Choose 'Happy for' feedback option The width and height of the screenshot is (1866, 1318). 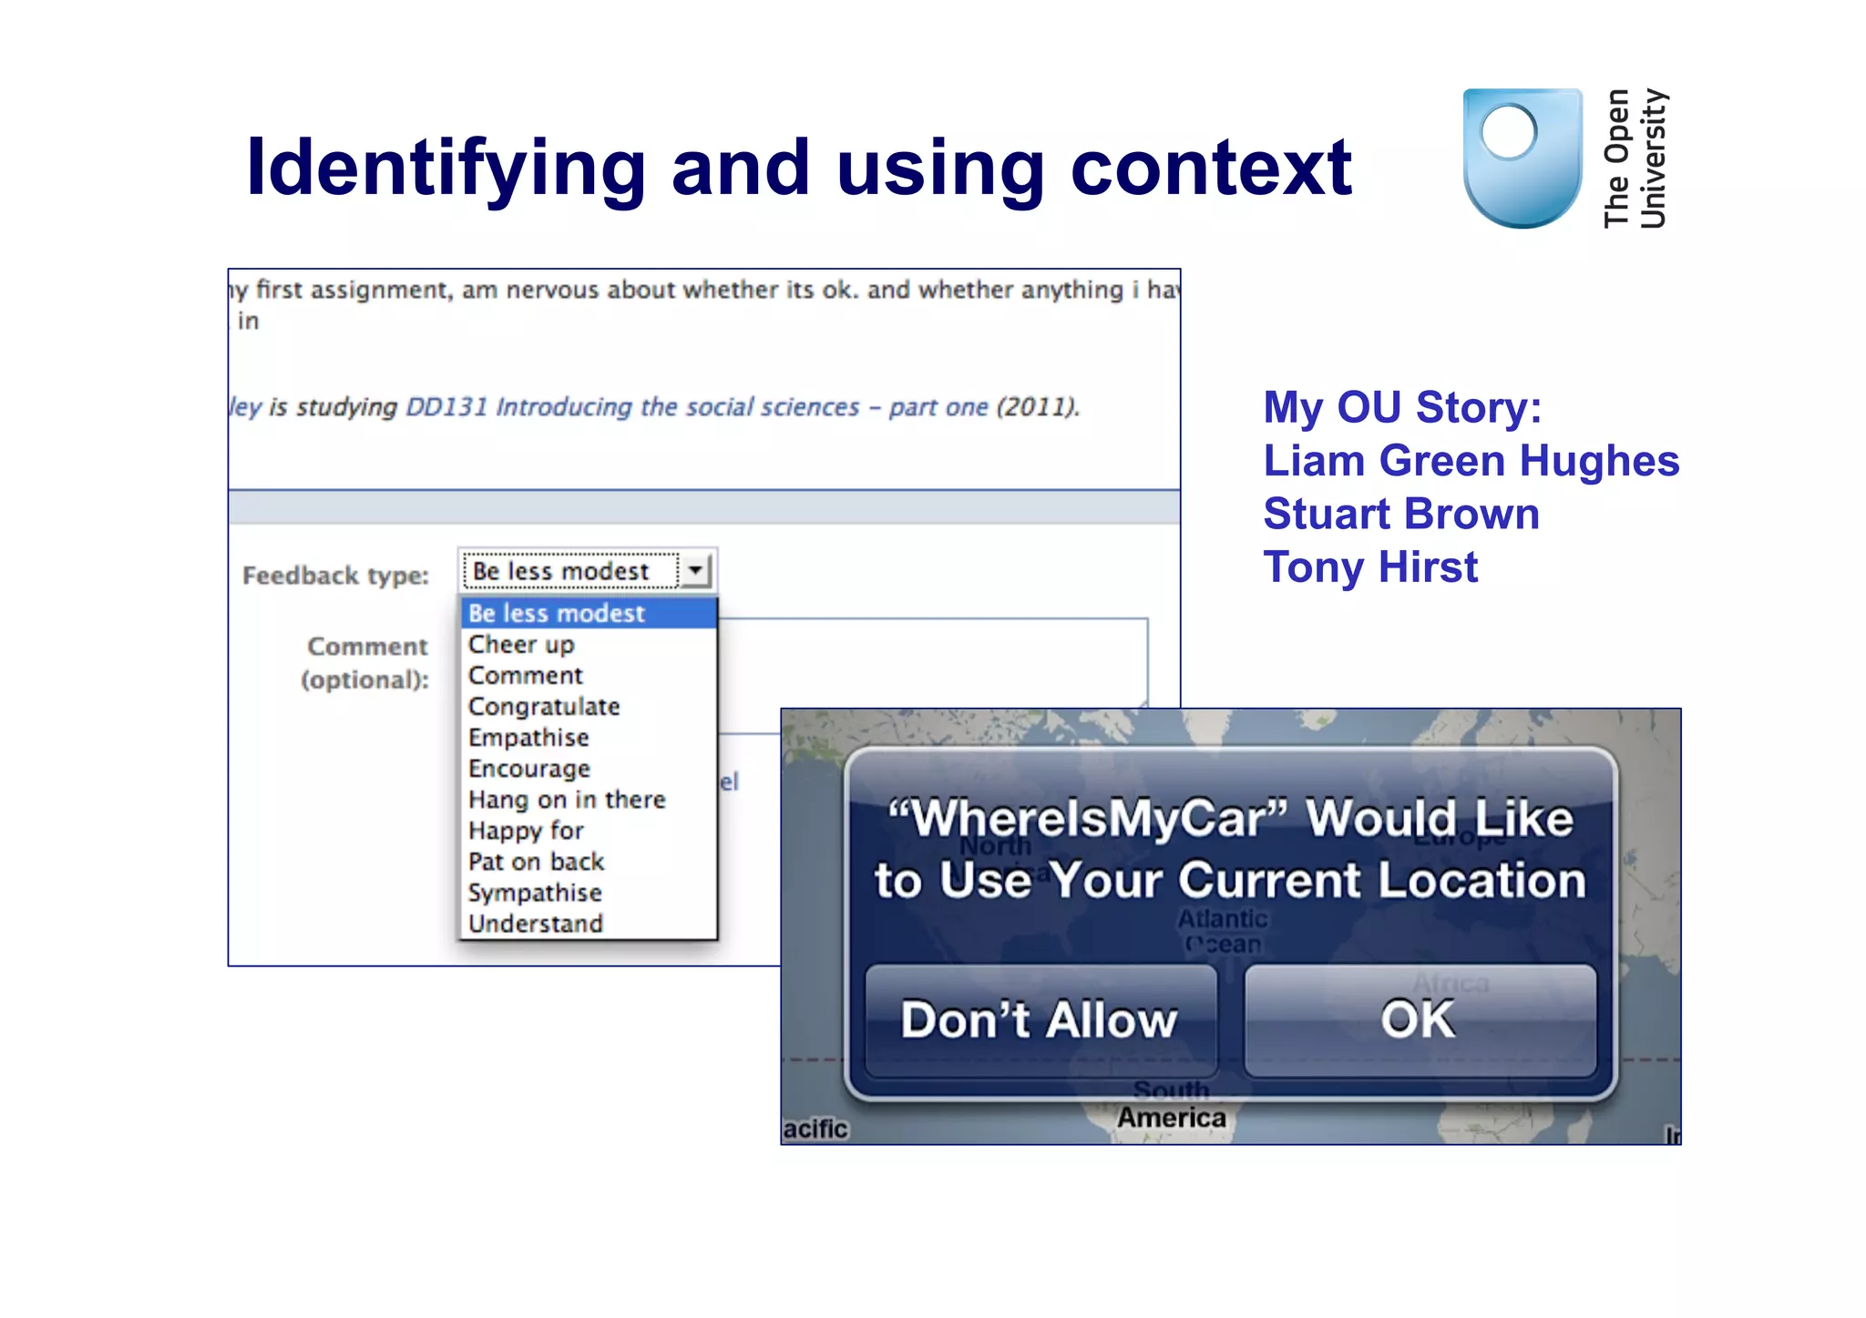[x=589, y=831]
